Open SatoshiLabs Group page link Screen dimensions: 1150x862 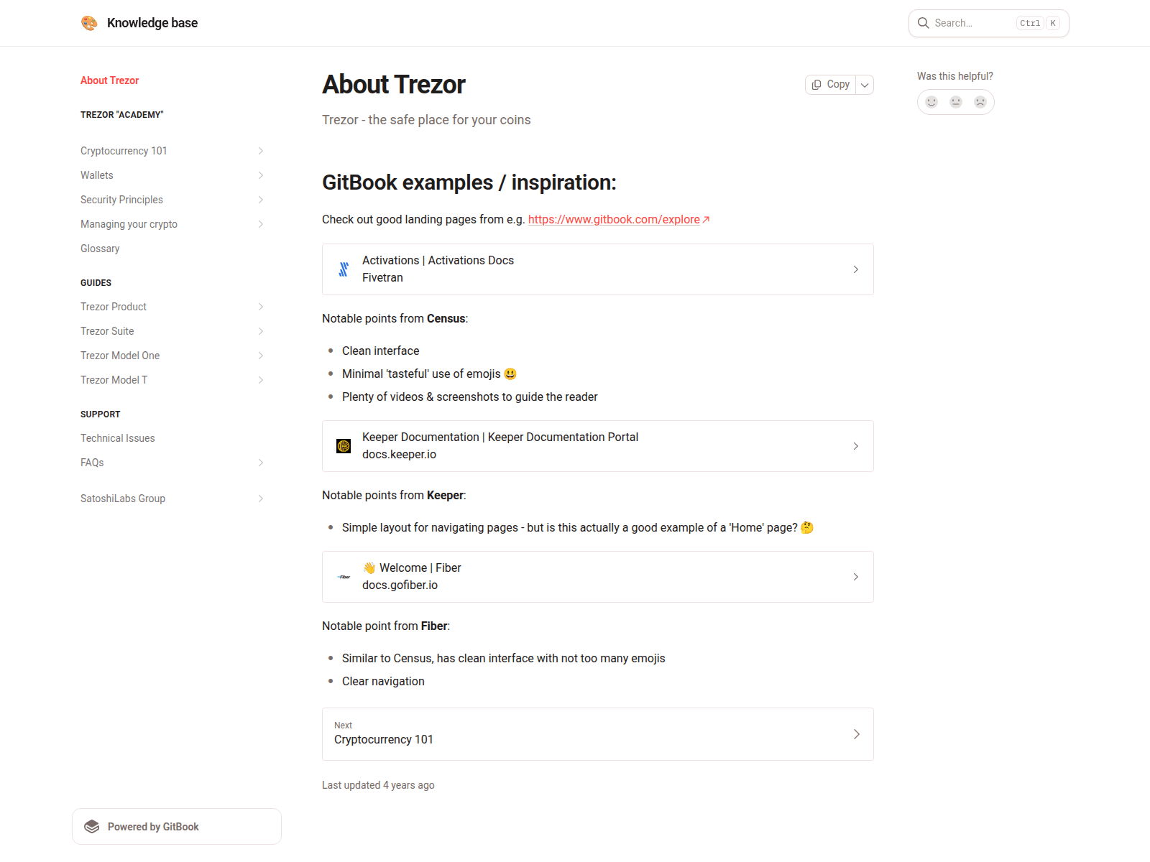coord(123,499)
